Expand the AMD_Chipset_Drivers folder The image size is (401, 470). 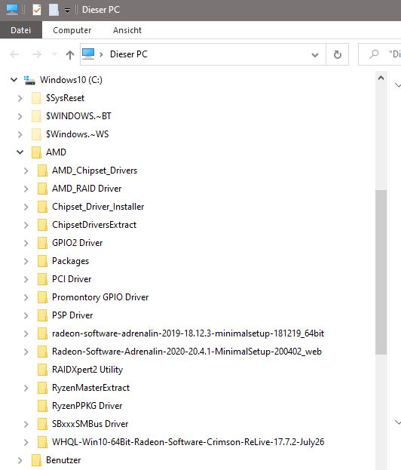[x=26, y=170]
